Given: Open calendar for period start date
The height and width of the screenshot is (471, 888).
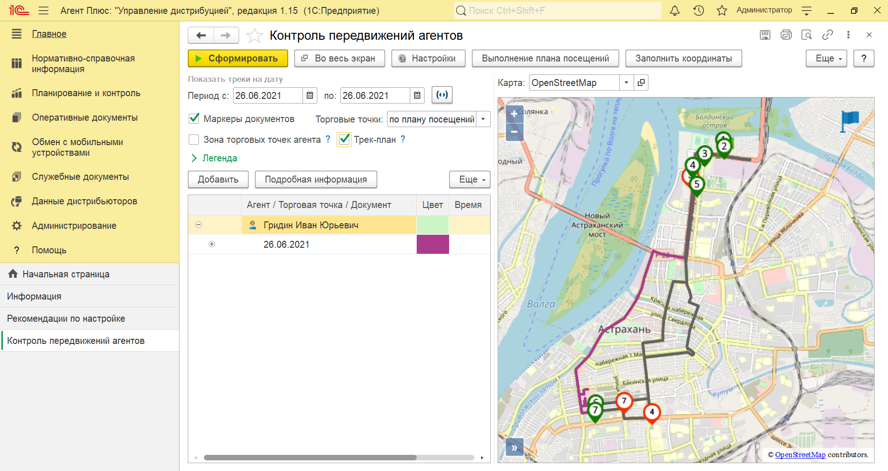Looking at the screenshot, I should pos(310,95).
